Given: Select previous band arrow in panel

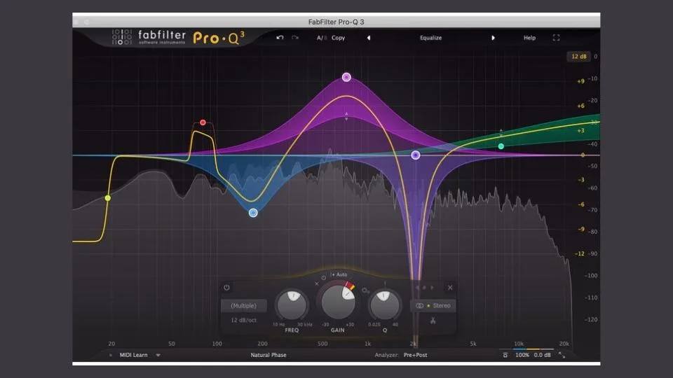Looking at the screenshot, I should click(x=417, y=288).
